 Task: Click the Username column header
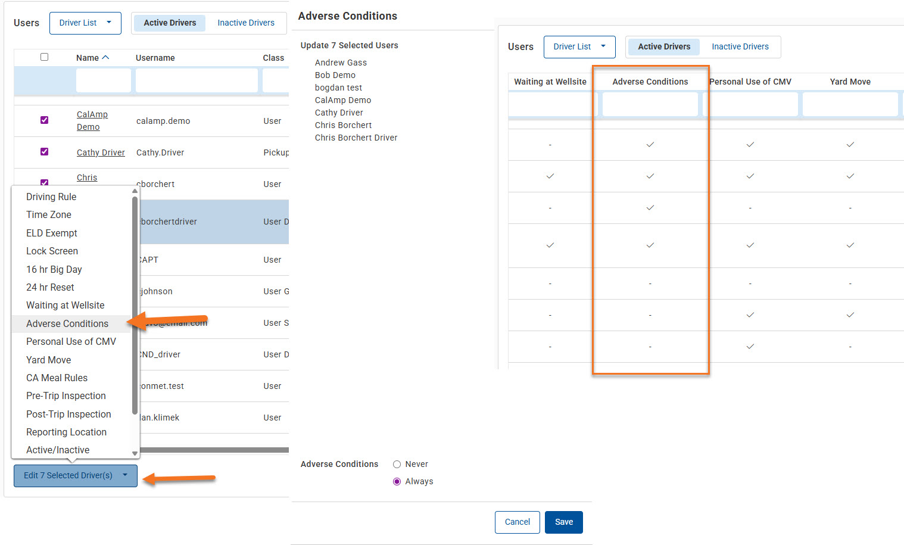[x=155, y=58]
